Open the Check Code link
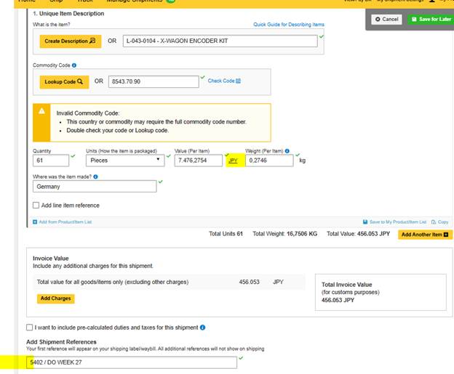Screen dimensions: 454x374 point(224,81)
